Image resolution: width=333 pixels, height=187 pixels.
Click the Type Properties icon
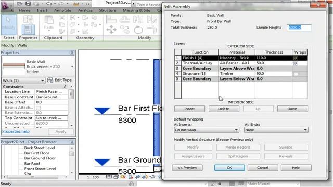[x=28, y=19]
